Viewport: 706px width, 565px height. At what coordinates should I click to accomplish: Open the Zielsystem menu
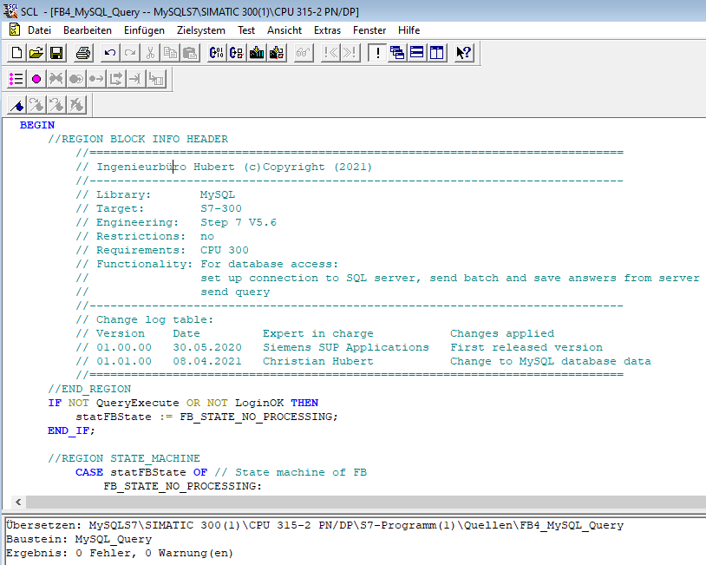[200, 30]
